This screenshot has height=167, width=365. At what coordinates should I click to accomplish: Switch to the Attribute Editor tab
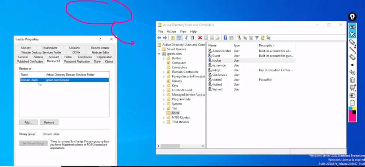101,52
